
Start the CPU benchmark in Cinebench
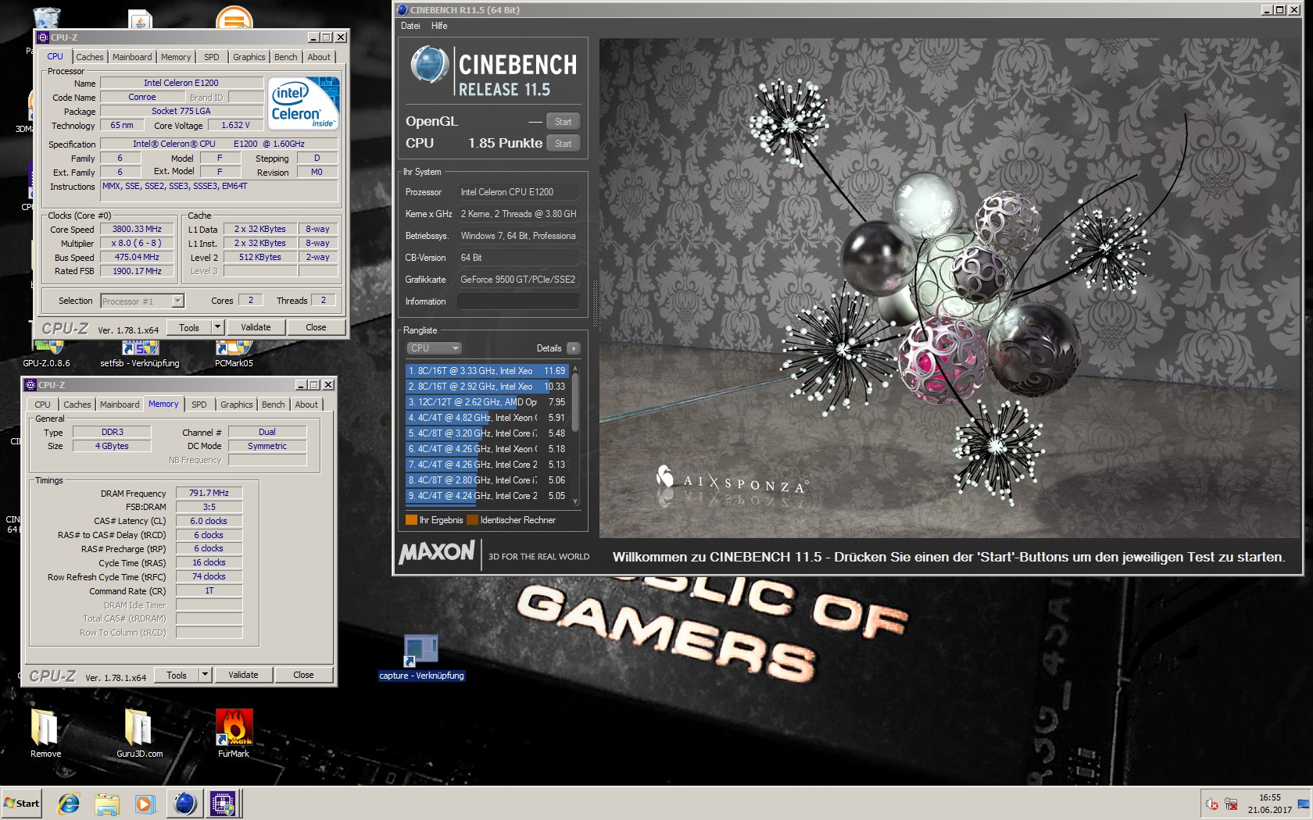click(563, 144)
